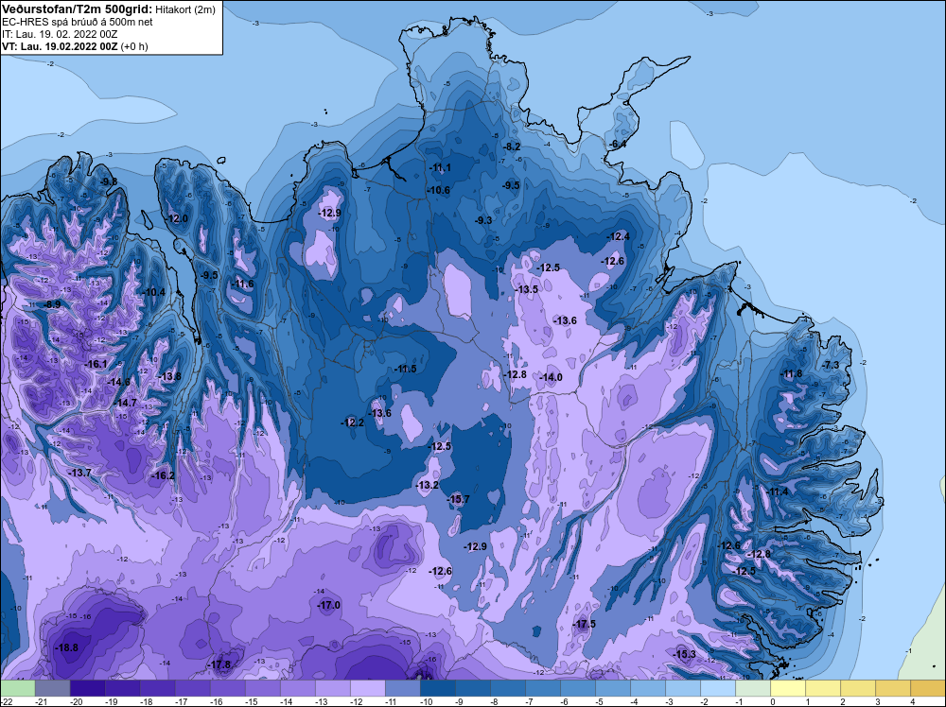The image size is (946, 707).
Task: Click the -11.4 temperature reading
Action: click(778, 491)
